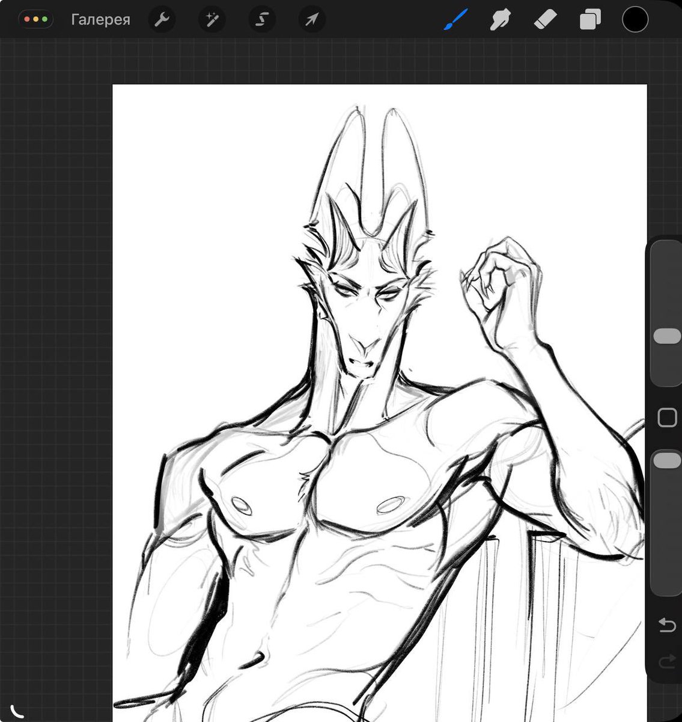Image resolution: width=682 pixels, height=722 pixels.
Task: Tap the square Modify button on sidebar
Action: 667,417
